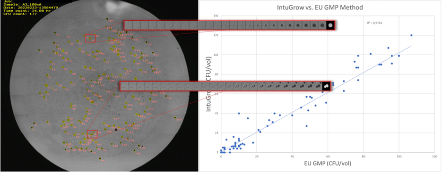Viewport: 442px width, 172px height.
Task: Click the white double-colony frame ending lower strip
Action: click(x=327, y=86)
